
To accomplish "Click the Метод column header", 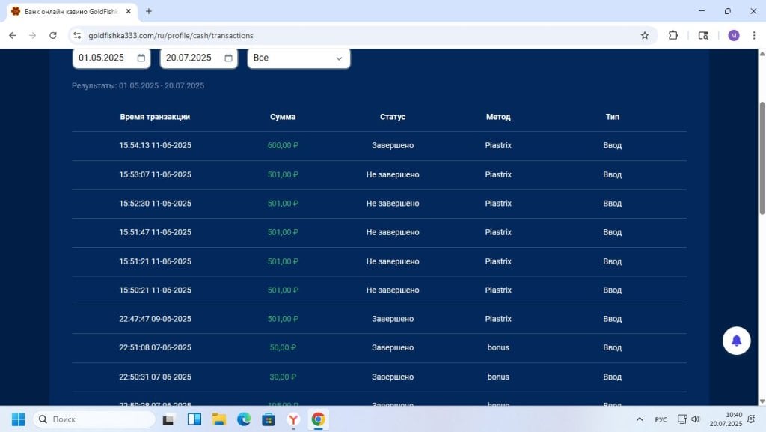I will pyautogui.click(x=498, y=117).
